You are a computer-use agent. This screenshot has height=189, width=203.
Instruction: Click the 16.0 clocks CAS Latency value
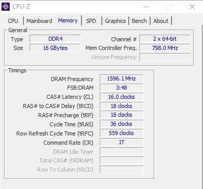click(121, 97)
